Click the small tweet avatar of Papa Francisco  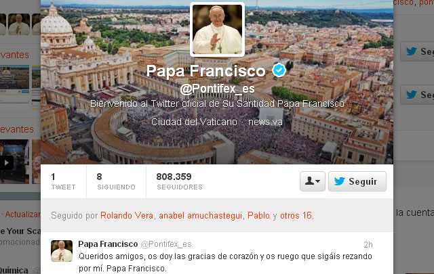(x=62, y=251)
